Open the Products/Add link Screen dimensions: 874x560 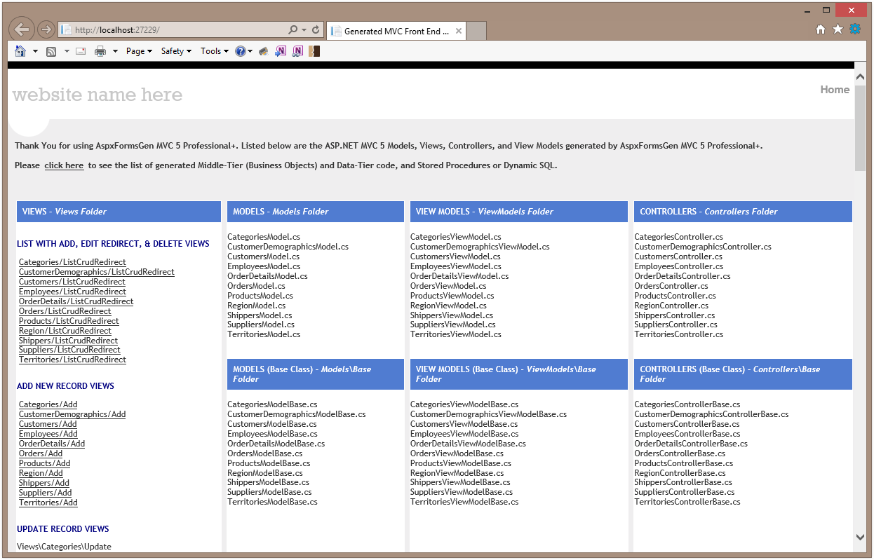tap(45, 463)
